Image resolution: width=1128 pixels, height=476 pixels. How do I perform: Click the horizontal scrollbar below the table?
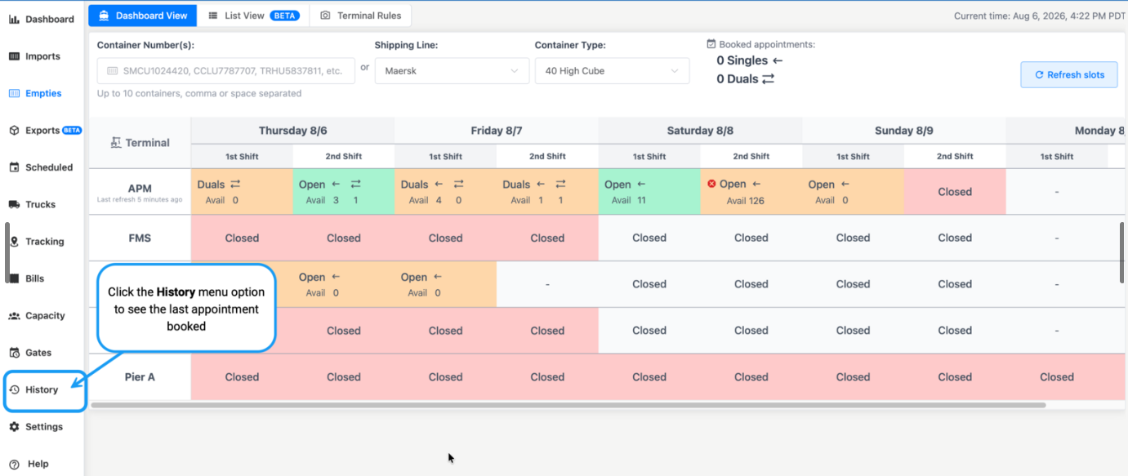pyautogui.click(x=568, y=405)
